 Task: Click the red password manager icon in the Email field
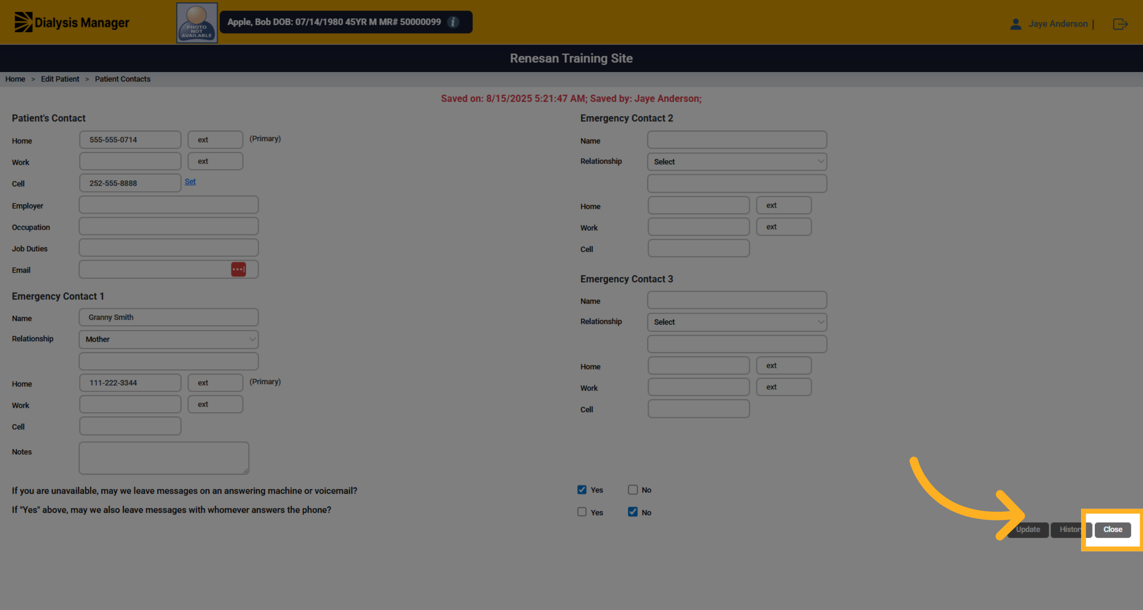tap(239, 269)
